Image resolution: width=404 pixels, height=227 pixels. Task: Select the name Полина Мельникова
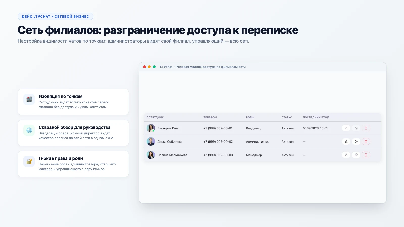click(x=172, y=155)
